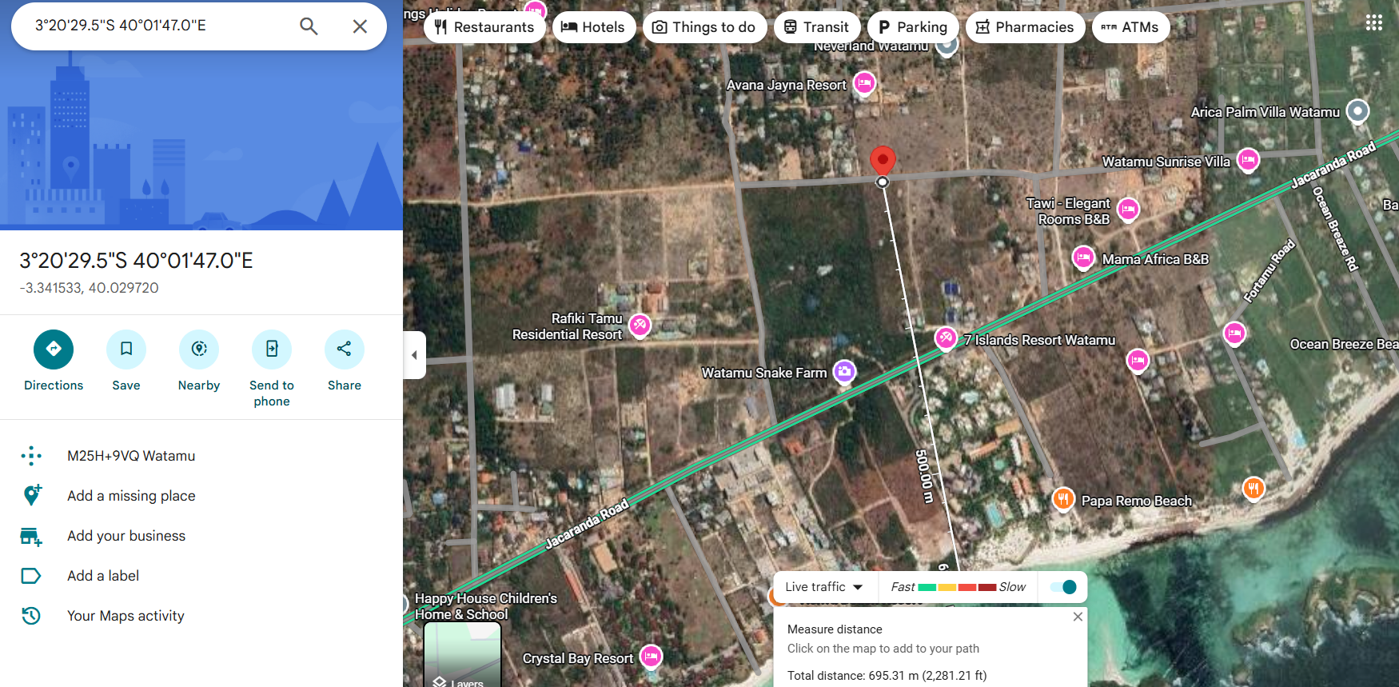1399x687 pixels.
Task: Click Happy House Children's Home label
Action: [x=485, y=606]
